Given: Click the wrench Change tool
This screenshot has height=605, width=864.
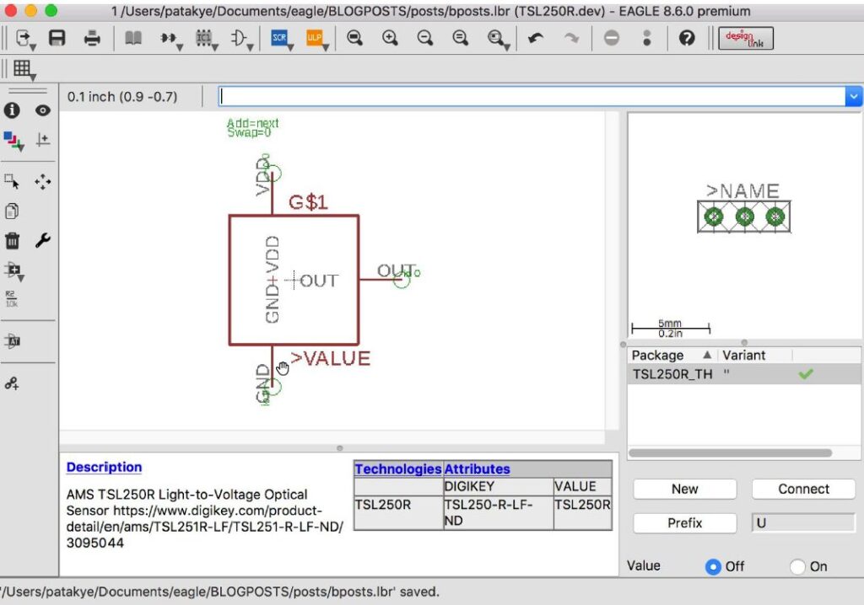Looking at the screenshot, I should pos(42,241).
